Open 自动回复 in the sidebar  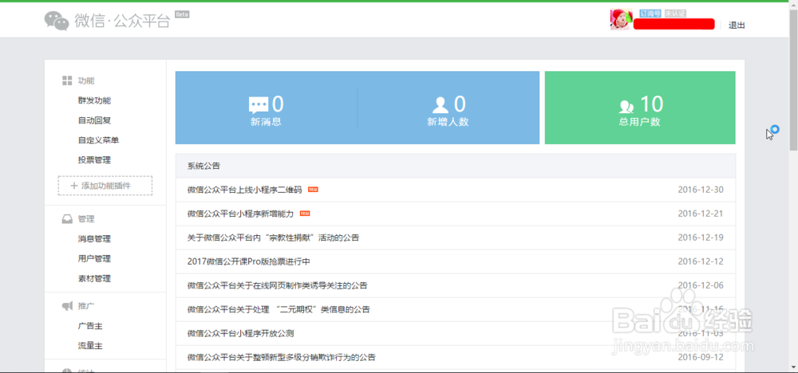tap(94, 120)
